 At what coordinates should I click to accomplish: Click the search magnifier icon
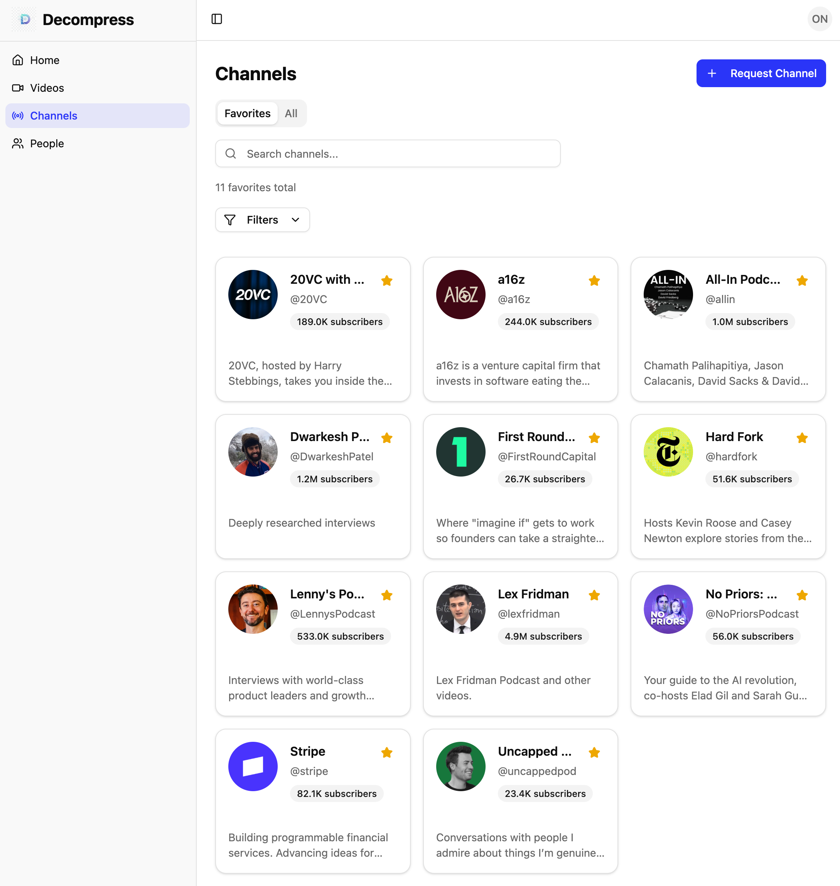[231, 153]
